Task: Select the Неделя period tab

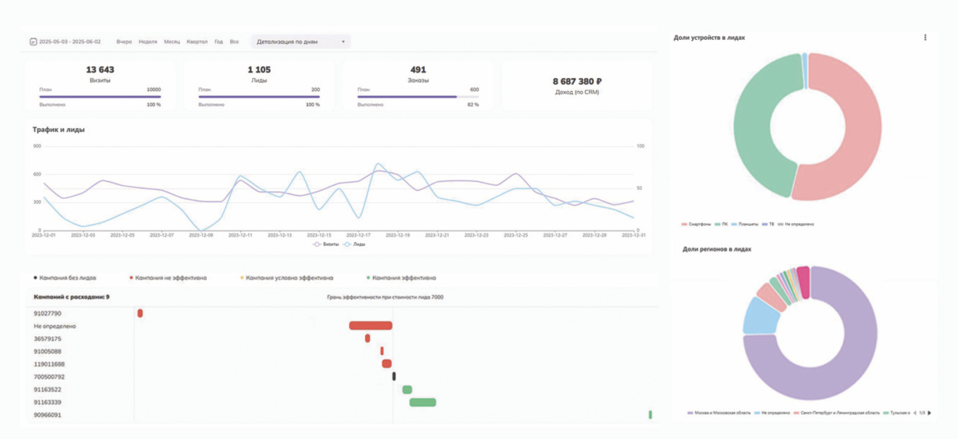Action: 147,42
